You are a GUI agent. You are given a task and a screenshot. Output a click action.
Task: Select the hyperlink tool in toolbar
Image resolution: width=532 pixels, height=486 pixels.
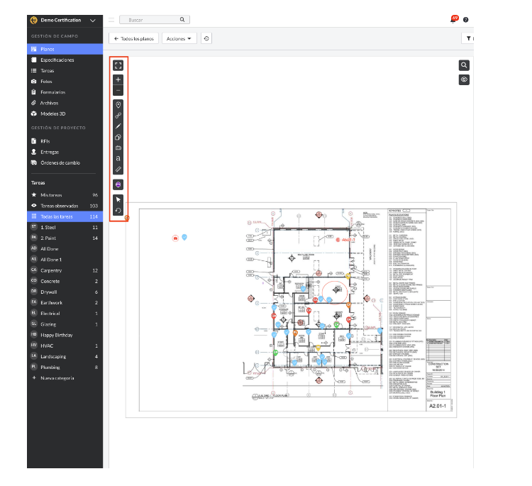(118, 115)
